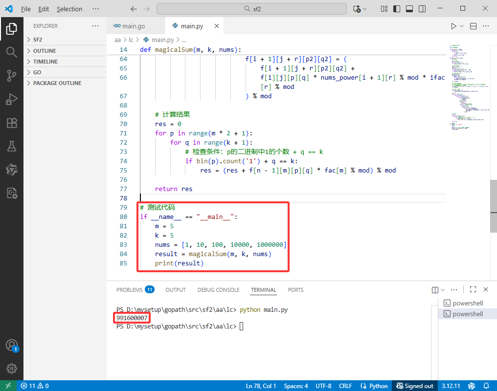Image resolution: width=497 pixels, height=391 pixels.
Task: Click the aa breadcrumb segment
Action: [x=117, y=40]
